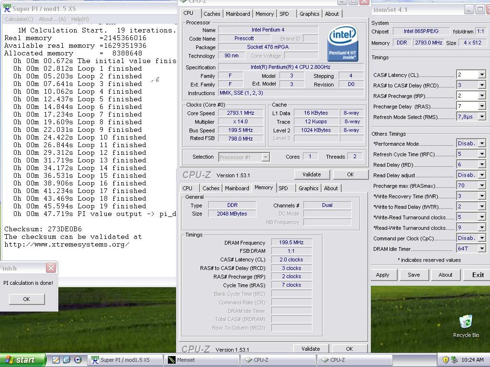Image resolution: width=490 pixels, height=367 pixels.
Task: Click the About button in MemSet
Action: tap(445, 275)
